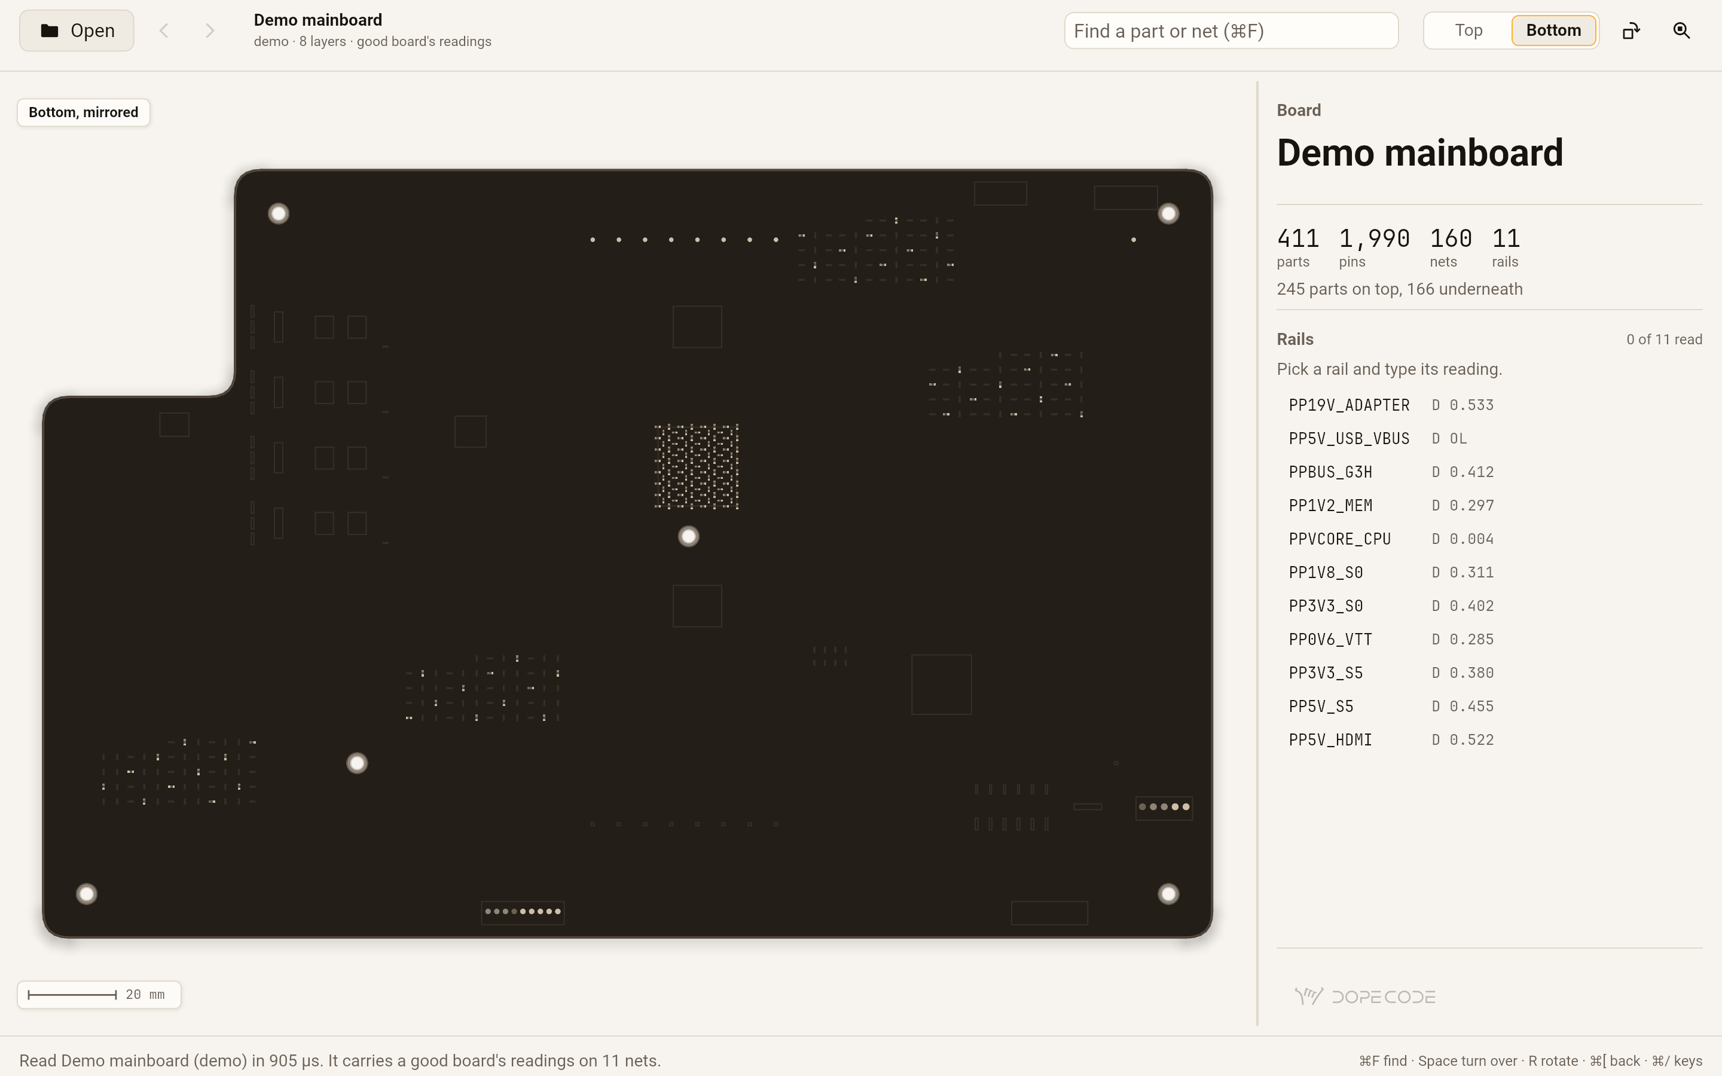The image size is (1722, 1076).
Task: Select the PPVCORE_CPU rail row
Action: 1489,539
